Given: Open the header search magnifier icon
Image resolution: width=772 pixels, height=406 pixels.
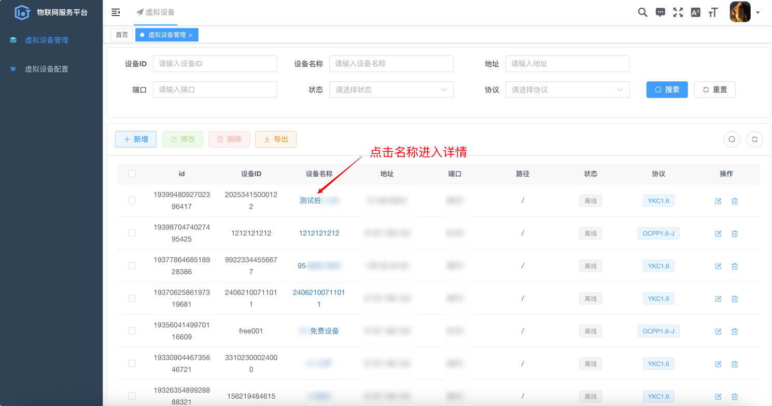Looking at the screenshot, I should click(x=642, y=12).
